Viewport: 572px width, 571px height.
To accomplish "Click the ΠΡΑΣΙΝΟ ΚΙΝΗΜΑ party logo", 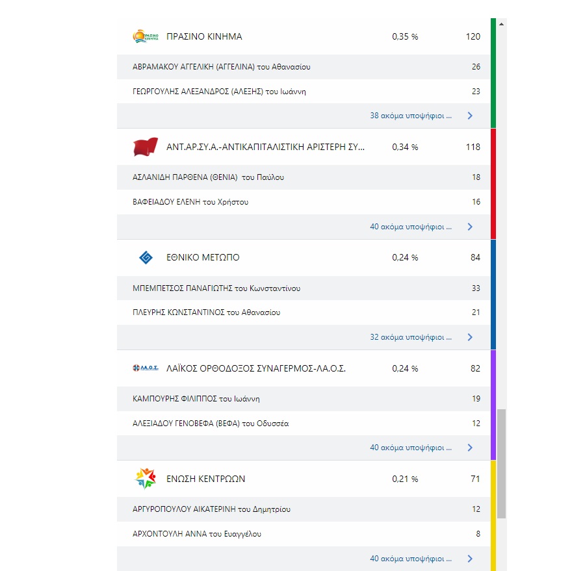I will (x=146, y=37).
